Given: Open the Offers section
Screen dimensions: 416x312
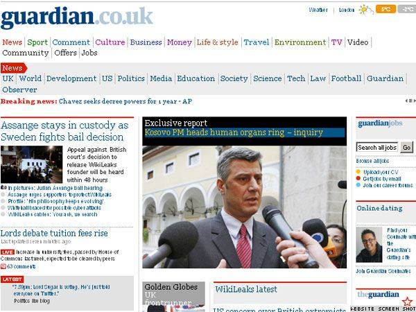Looking at the screenshot, I should 66,53.
